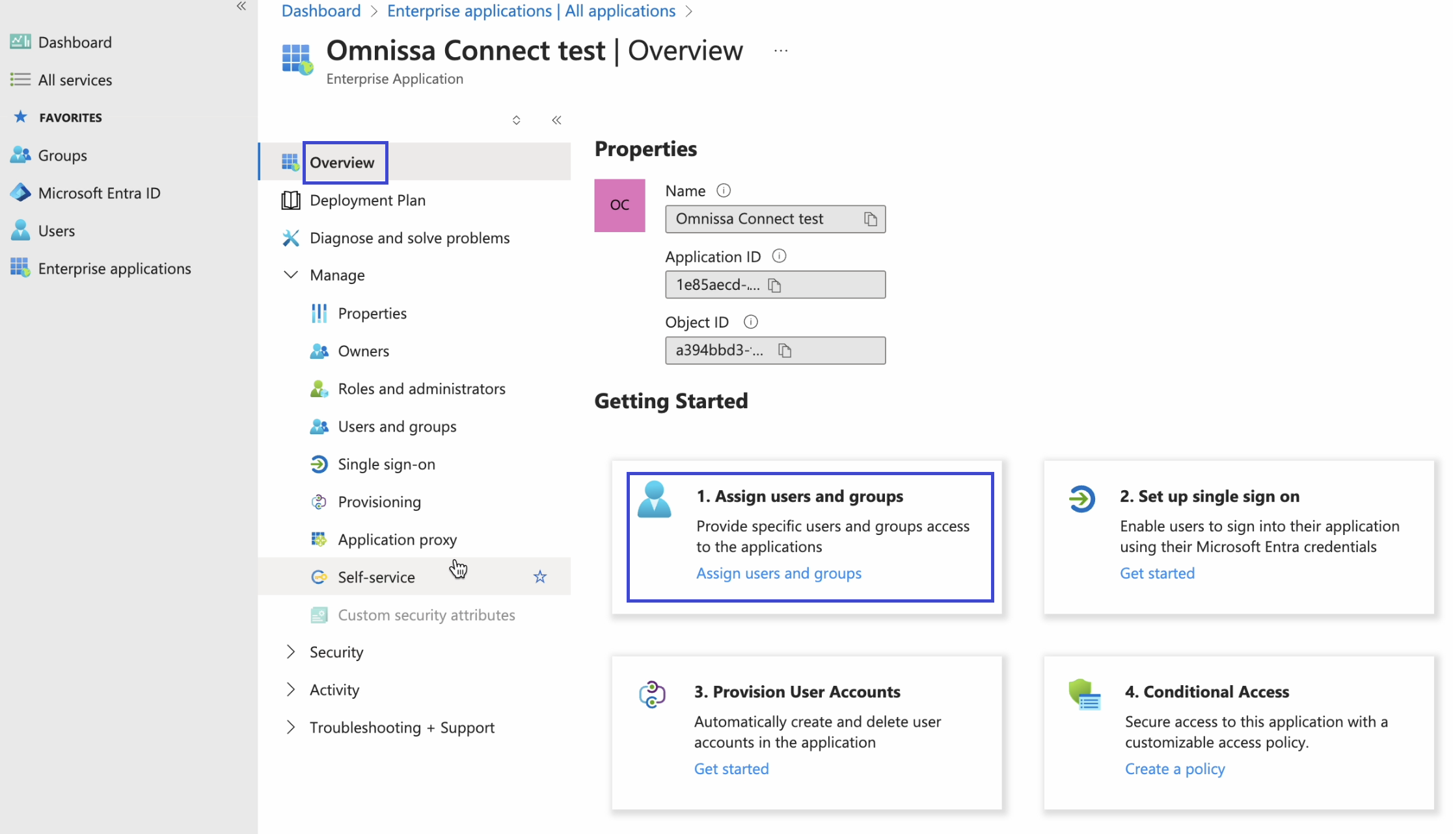Copy the Object ID to clipboard
Screen dimensions: 1453x834
tap(785, 350)
